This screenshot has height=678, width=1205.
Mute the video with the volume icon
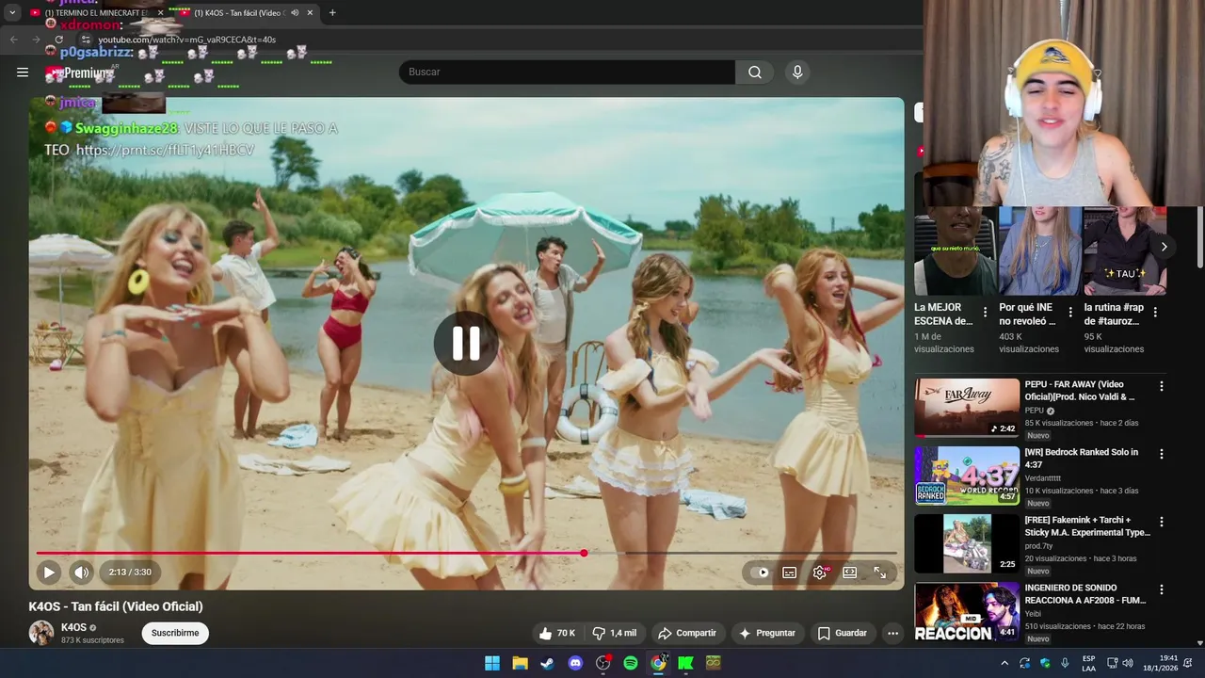click(82, 572)
